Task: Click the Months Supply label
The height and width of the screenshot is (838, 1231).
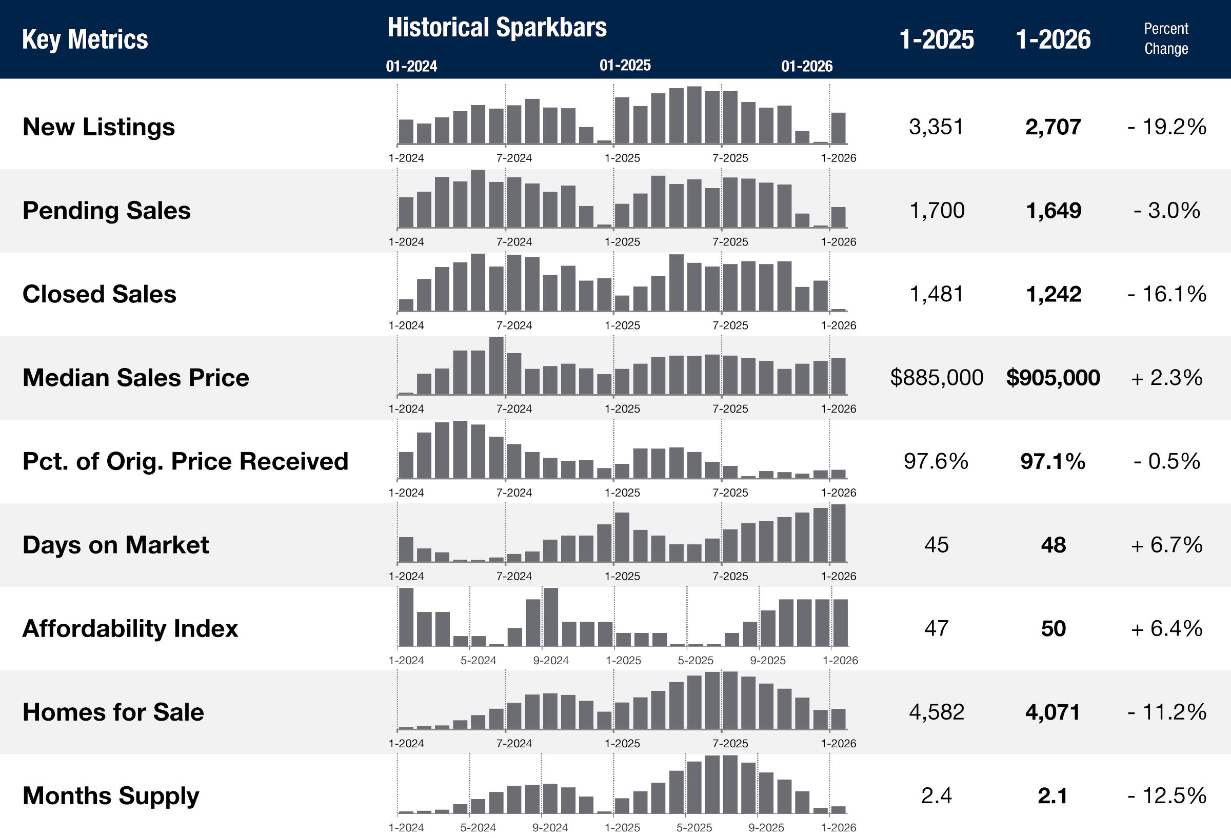Action: click(x=111, y=796)
